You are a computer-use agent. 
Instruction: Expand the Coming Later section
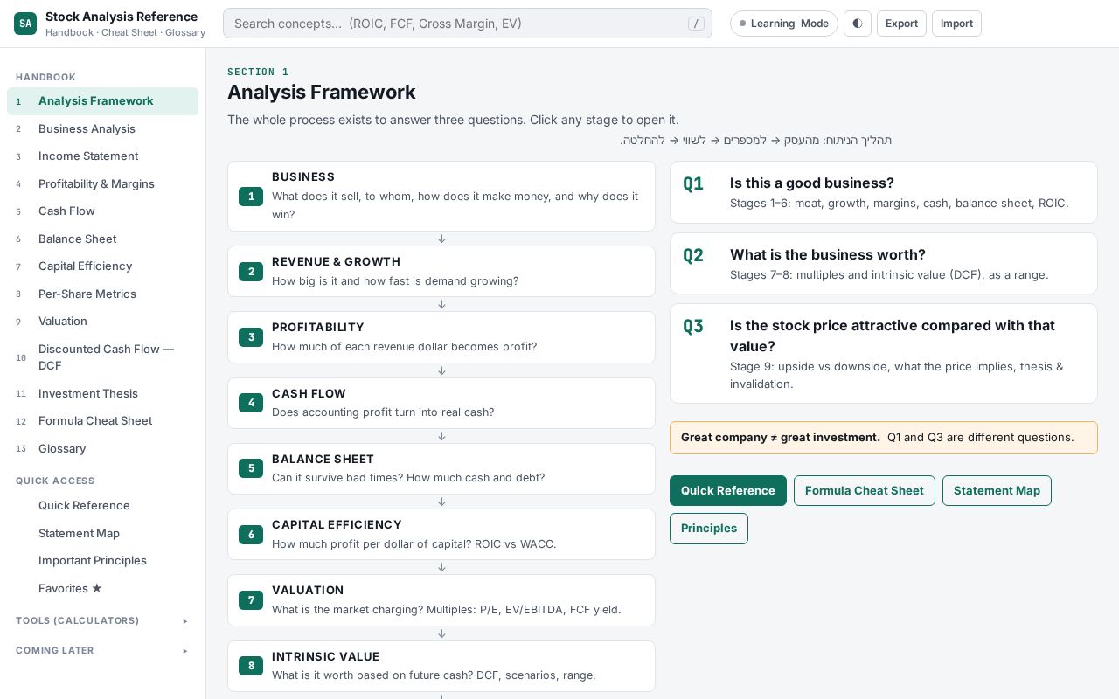pos(102,650)
